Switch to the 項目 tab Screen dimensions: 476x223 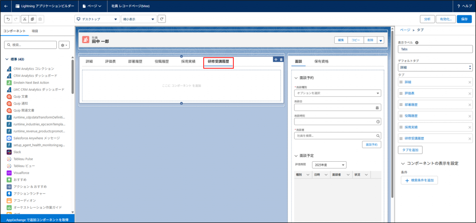tap(35, 31)
